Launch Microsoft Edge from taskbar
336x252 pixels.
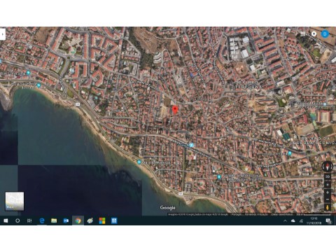pyautogui.click(x=42, y=220)
